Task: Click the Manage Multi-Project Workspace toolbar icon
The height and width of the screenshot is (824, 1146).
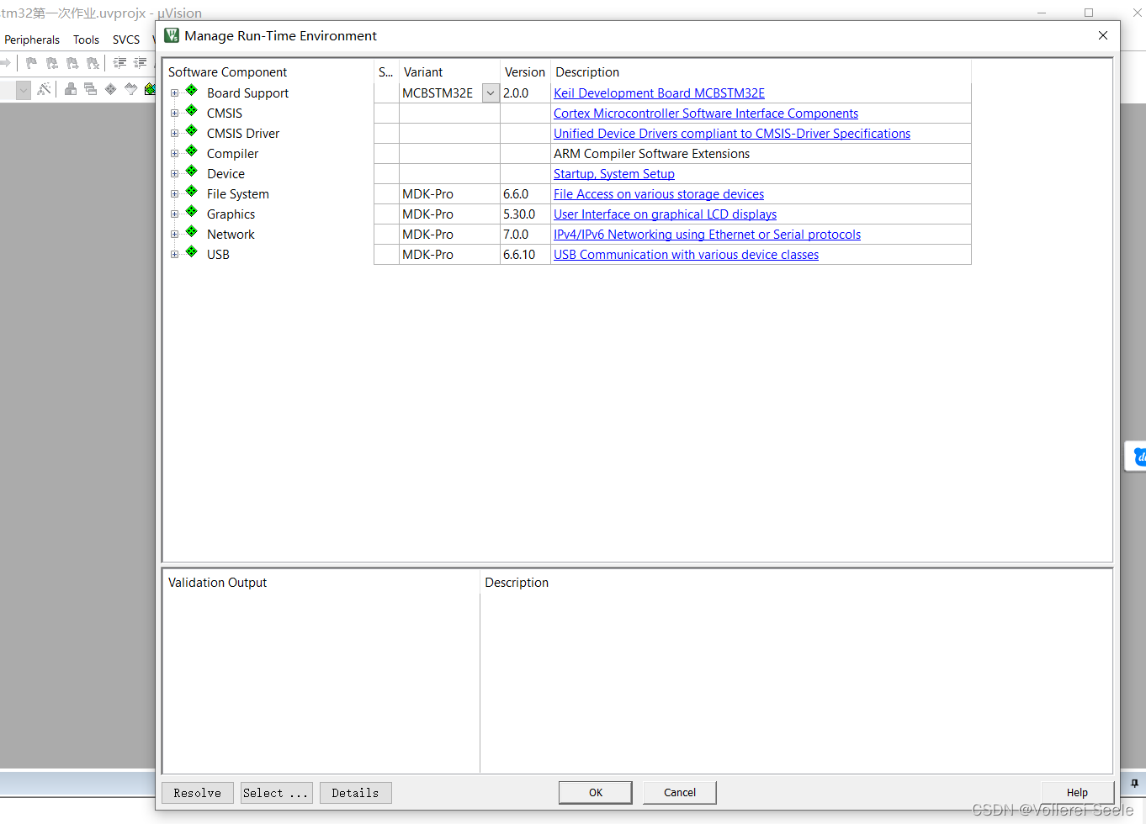Action: click(90, 88)
